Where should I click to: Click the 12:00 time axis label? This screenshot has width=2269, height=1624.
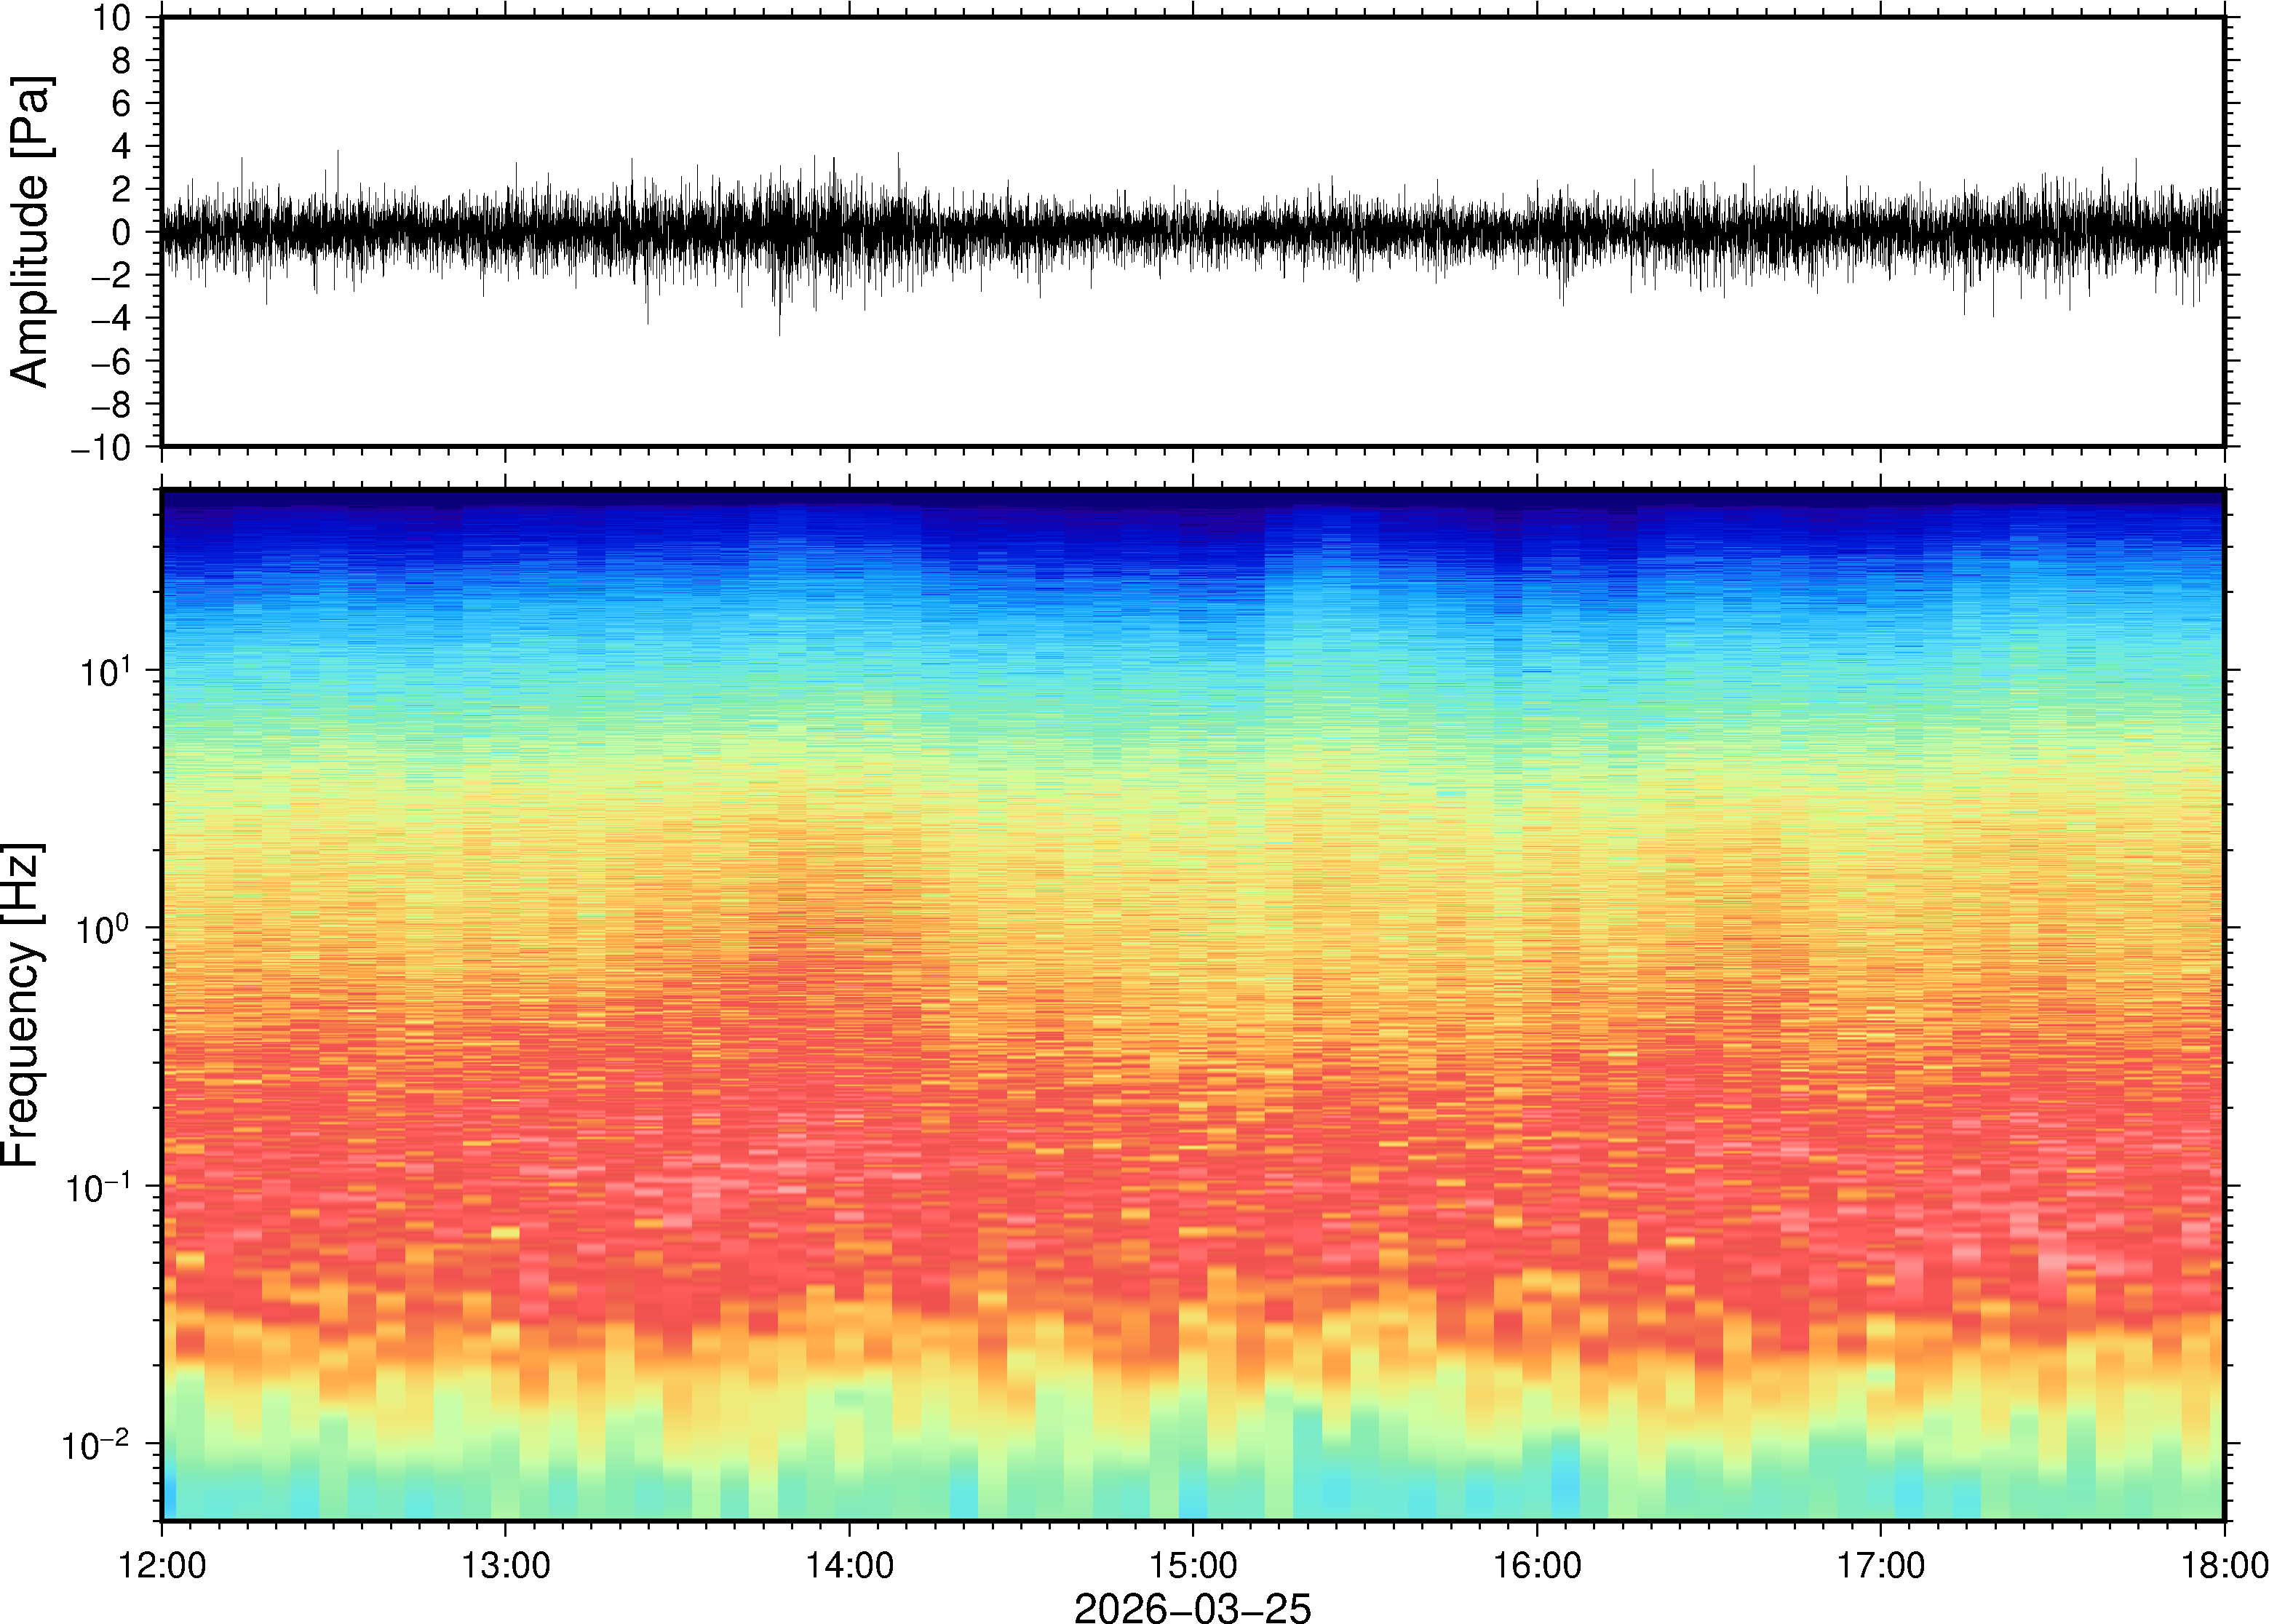pyautogui.click(x=162, y=1565)
